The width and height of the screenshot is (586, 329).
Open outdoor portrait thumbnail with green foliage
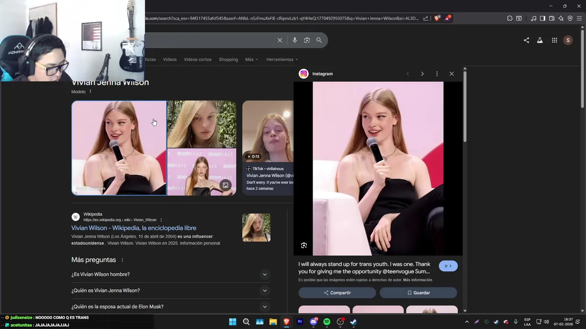pyautogui.click(x=202, y=124)
